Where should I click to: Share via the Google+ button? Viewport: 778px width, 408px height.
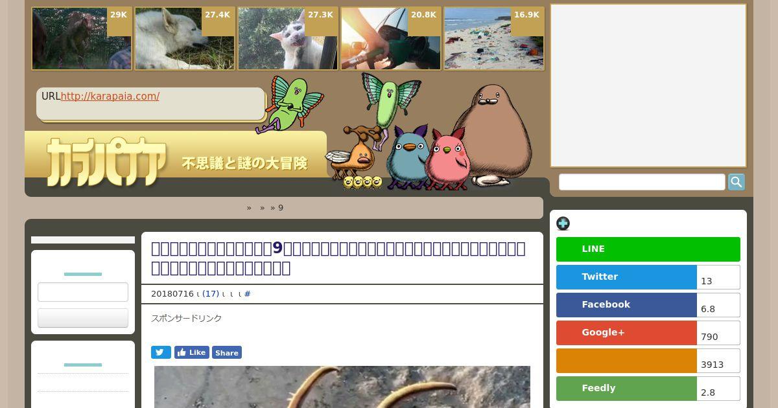626,333
